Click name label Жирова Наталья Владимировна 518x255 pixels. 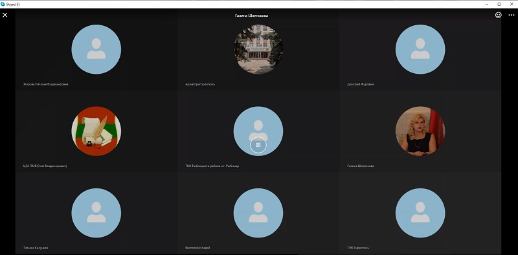pyautogui.click(x=45, y=84)
